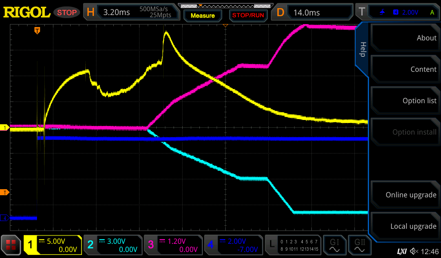Click the orange trigger level marker on left
Viewport: 441px width, 258px height.
point(5,192)
